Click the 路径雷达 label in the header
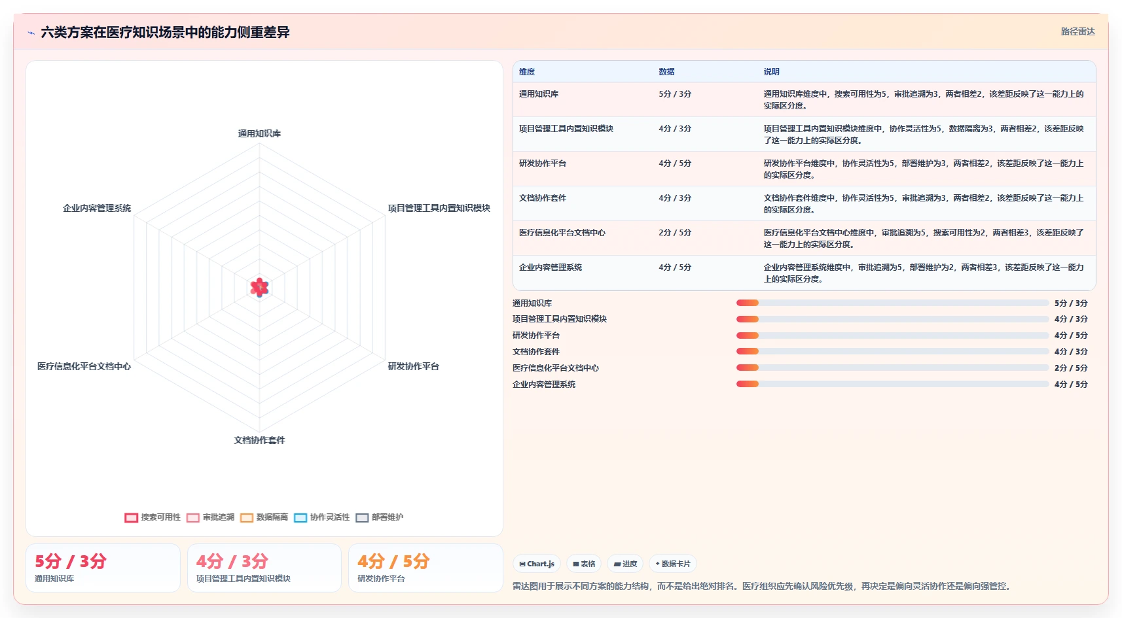The height and width of the screenshot is (618, 1122). click(x=1077, y=31)
